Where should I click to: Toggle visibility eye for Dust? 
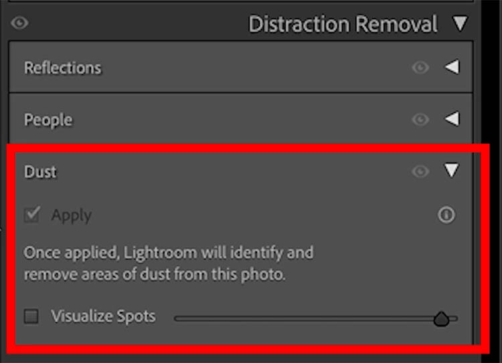point(420,171)
